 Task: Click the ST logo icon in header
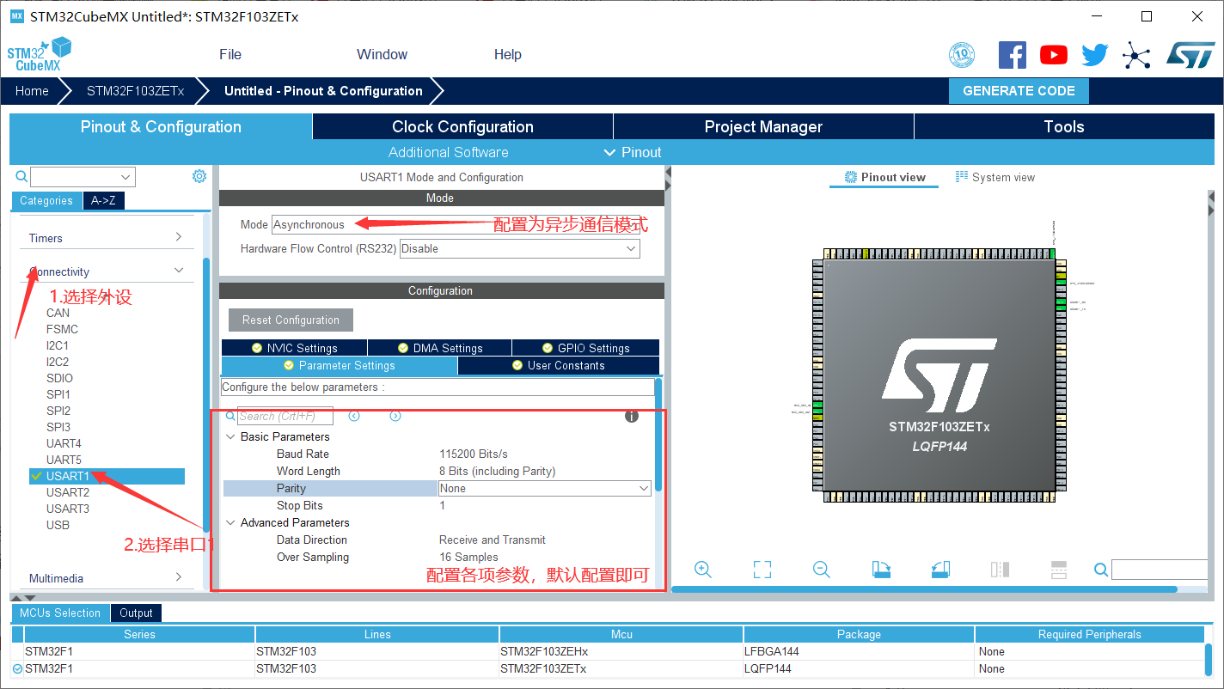(x=1190, y=54)
